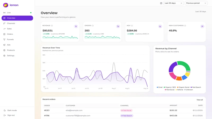The width and height of the screenshot is (212, 119).
Task: Click Paid Search legend item
Action: pos(196,87)
